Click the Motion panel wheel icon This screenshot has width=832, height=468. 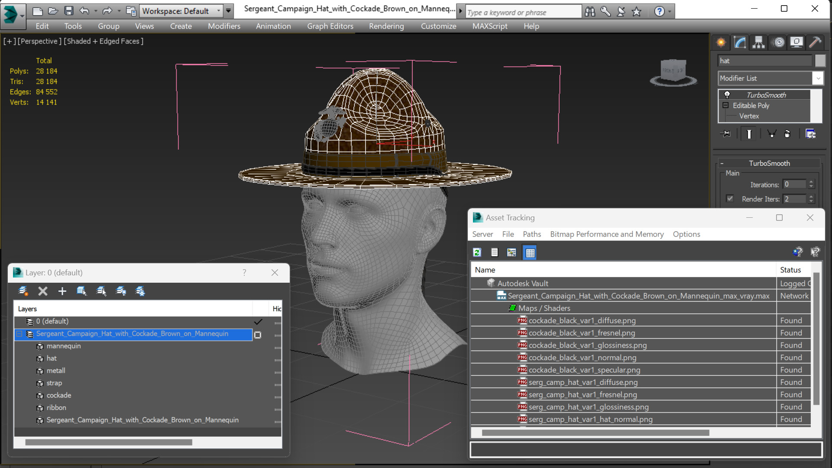coord(778,42)
